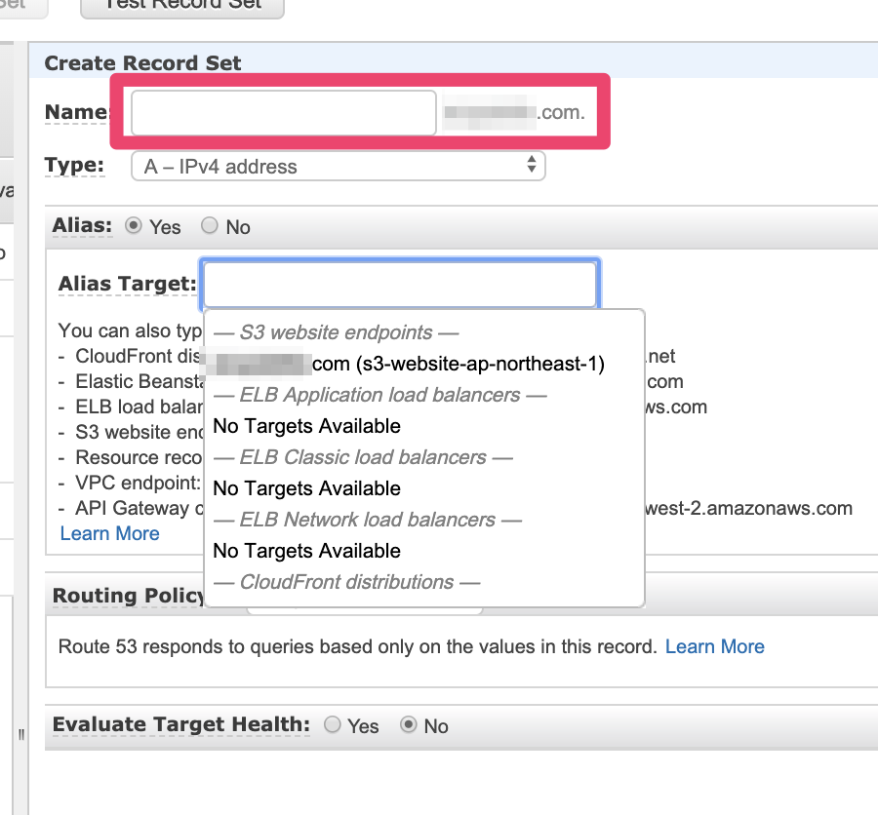Click the ELB Network load balancers header
This screenshot has height=815, width=878.
pyautogui.click(x=367, y=520)
